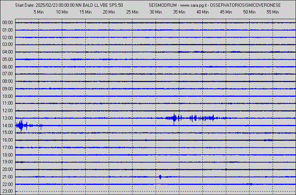Click the 45 Min column header

[x=226, y=12]
